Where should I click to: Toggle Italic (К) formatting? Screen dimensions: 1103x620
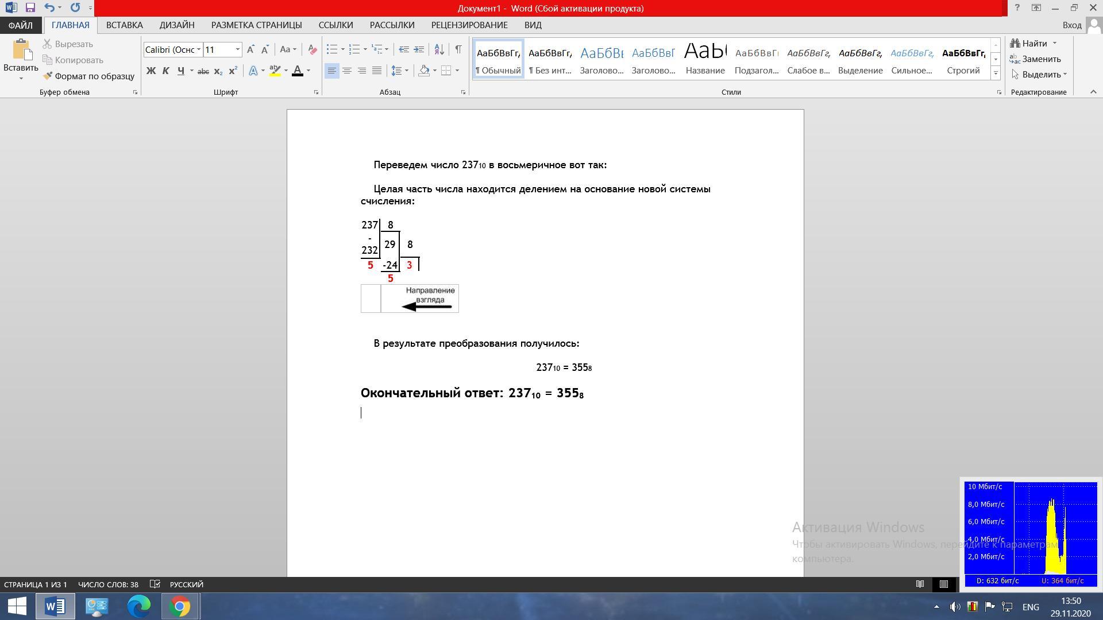coord(165,71)
